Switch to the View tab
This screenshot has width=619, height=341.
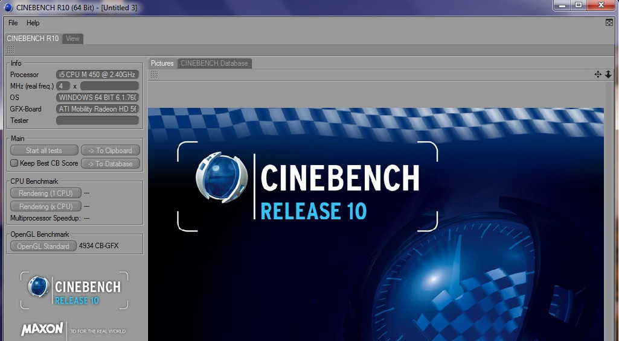click(72, 39)
